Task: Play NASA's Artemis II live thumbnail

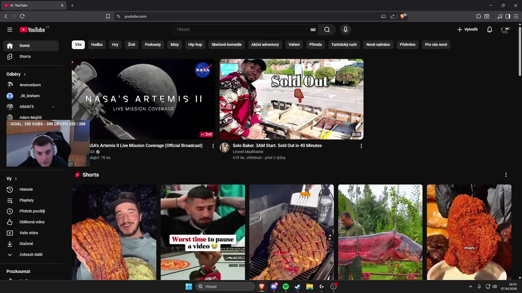Action: pos(143,99)
